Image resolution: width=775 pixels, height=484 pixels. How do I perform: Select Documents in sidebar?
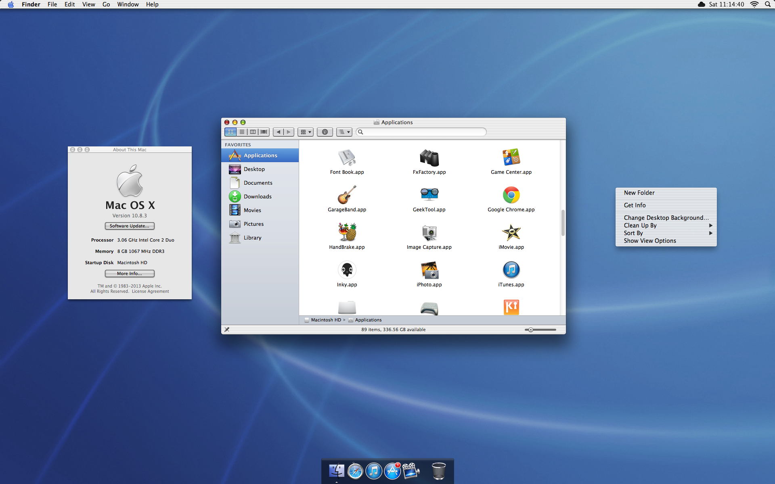260,183
